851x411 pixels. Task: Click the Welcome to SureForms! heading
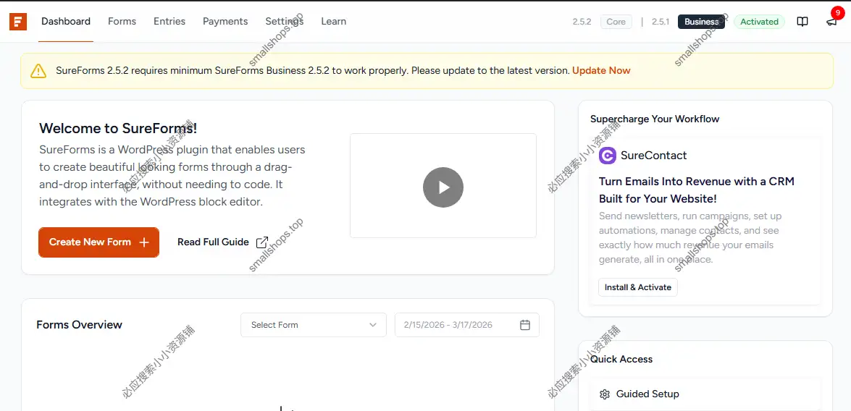coord(118,129)
